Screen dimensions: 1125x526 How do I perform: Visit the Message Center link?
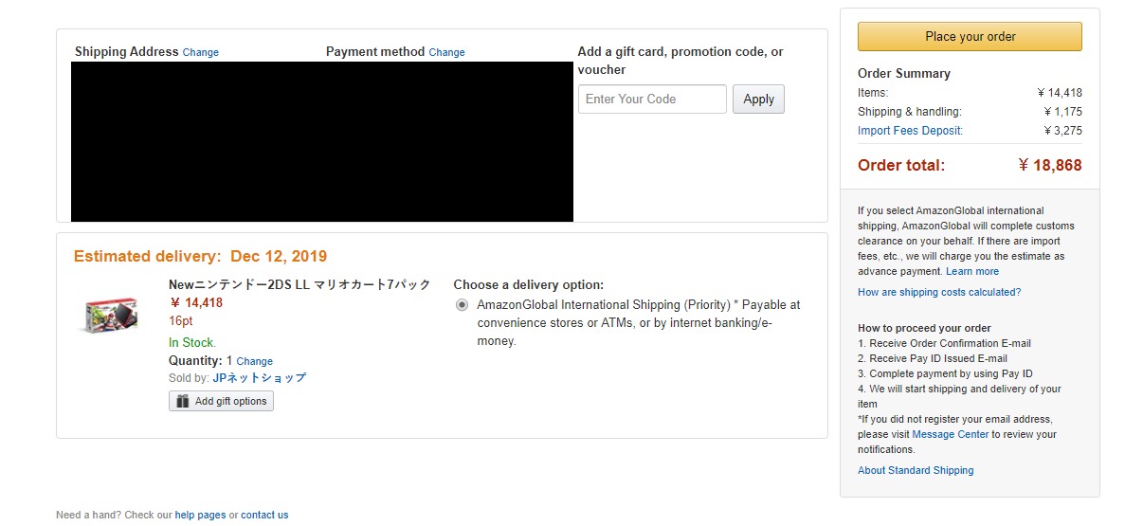(x=951, y=434)
